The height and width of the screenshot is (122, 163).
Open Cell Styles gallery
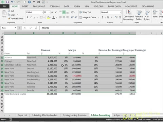(x=147, y=15)
